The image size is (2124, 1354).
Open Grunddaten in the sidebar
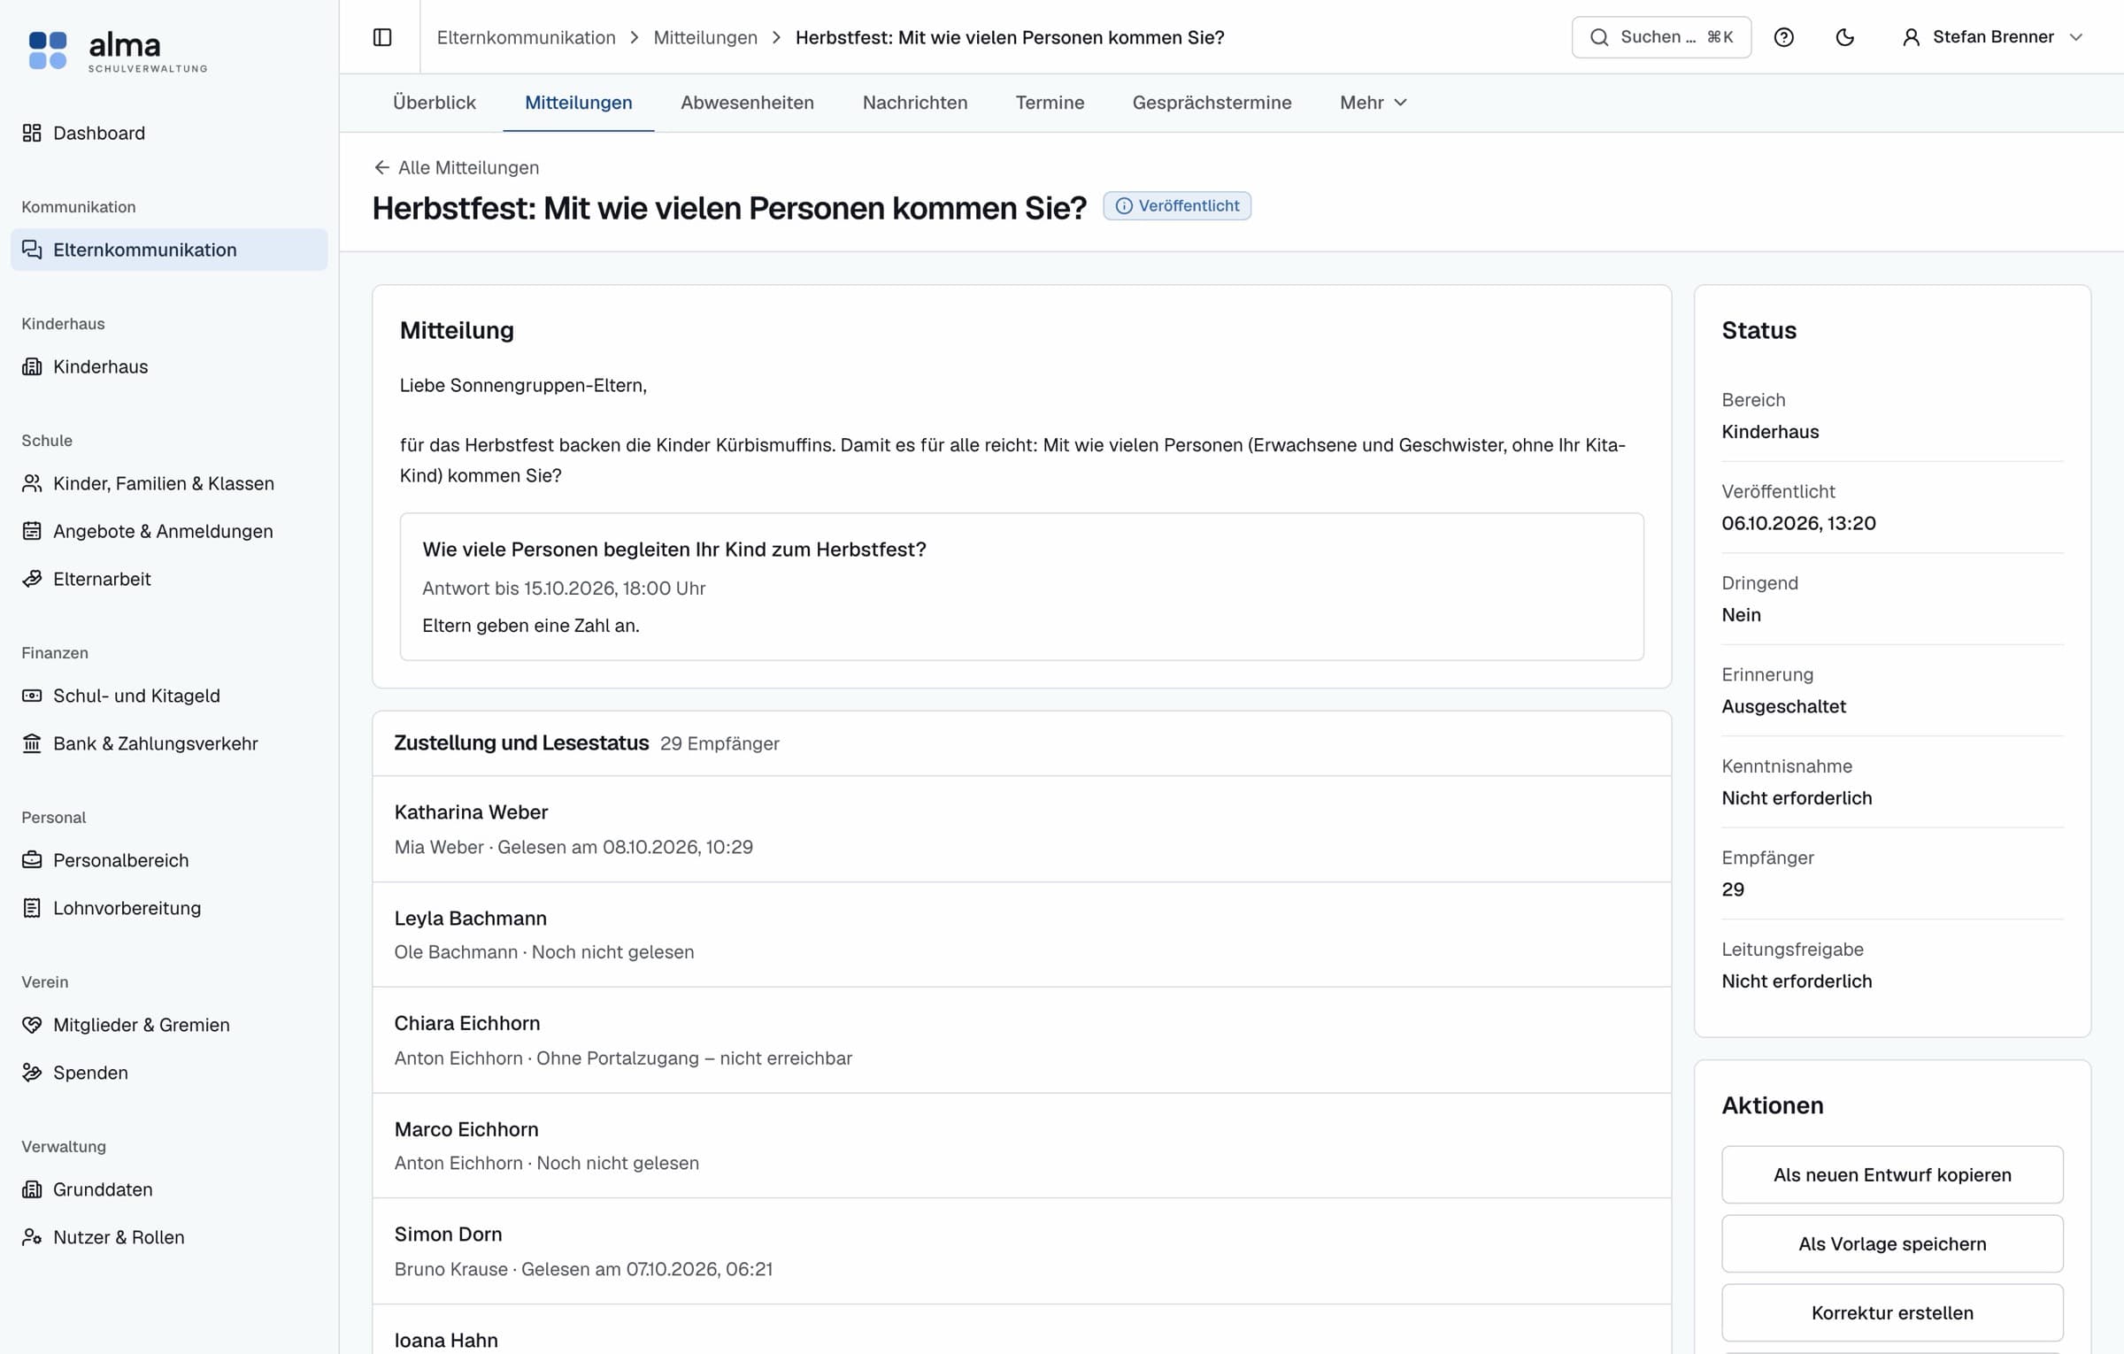[x=169, y=1189]
